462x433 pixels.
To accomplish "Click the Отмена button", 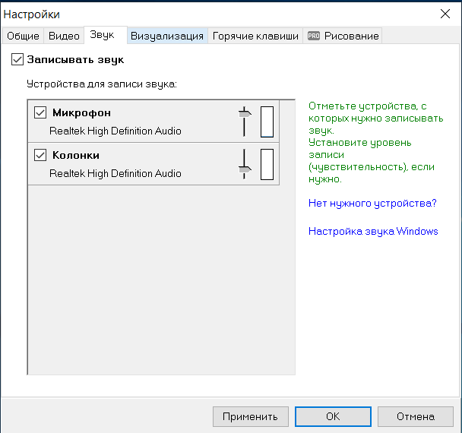I will tap(415, 416).
